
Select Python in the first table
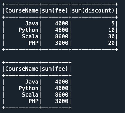28,30
